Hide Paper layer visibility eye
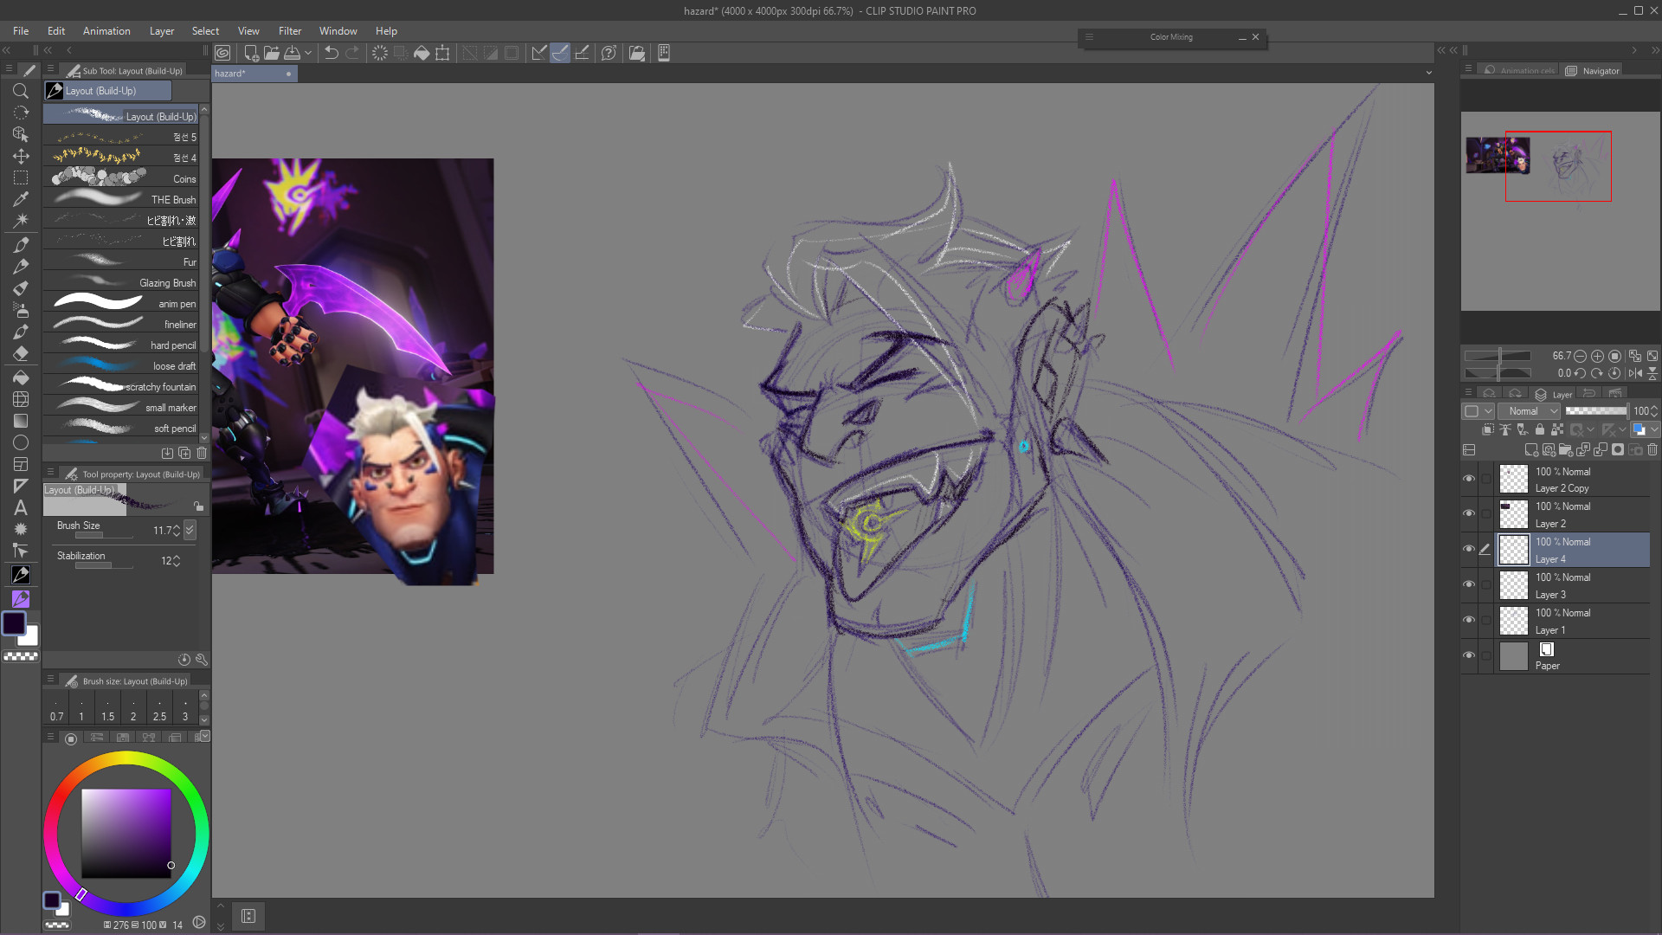Image resolution: width=1662 pixels, height=935 pixels. point(1469,655)
